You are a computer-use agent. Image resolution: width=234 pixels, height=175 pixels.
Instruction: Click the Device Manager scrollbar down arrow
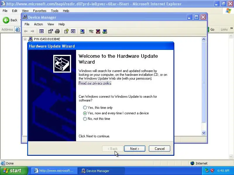point(204,133)
